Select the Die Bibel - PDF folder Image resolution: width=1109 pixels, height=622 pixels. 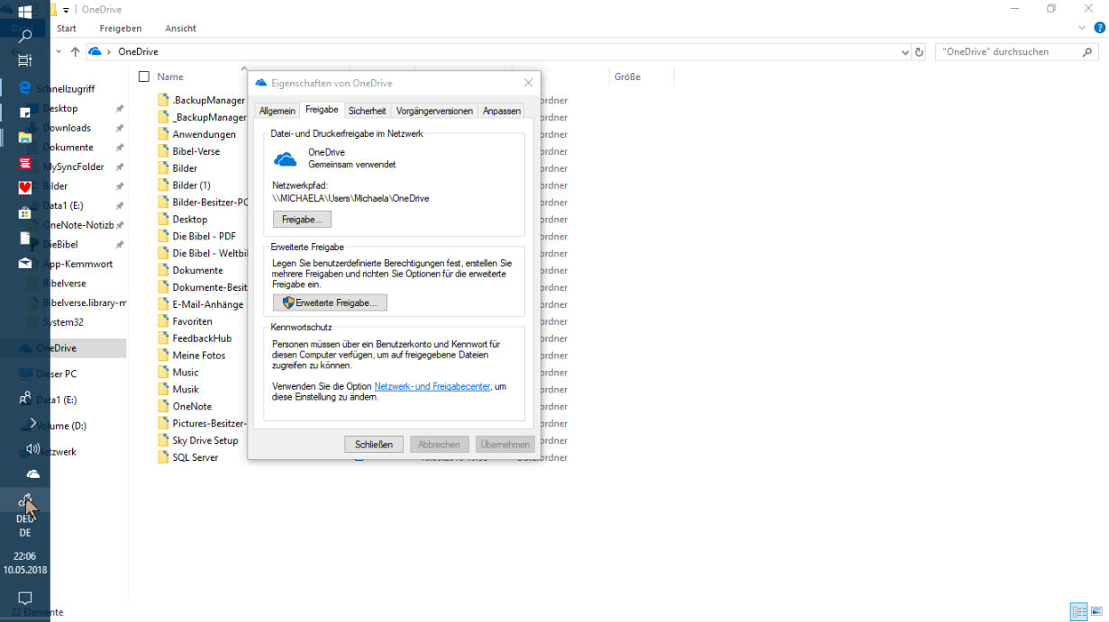(205, 236)
